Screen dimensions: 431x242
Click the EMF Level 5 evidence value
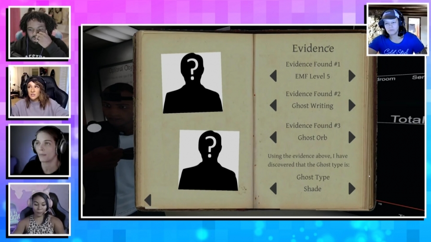pos(312,76)
